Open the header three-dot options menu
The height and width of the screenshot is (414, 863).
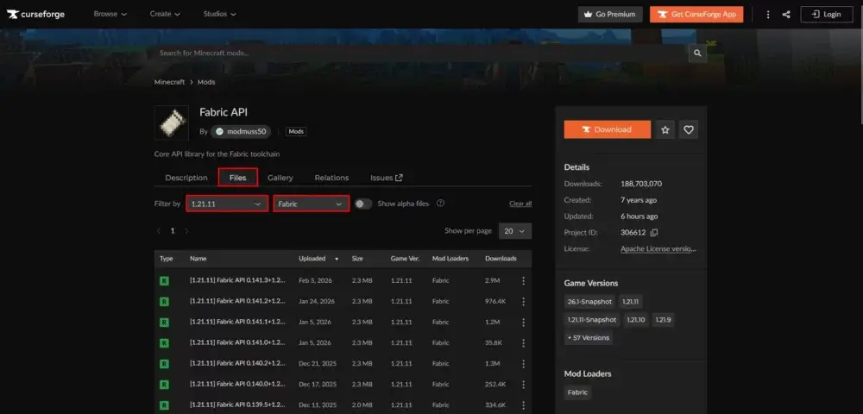767,14
